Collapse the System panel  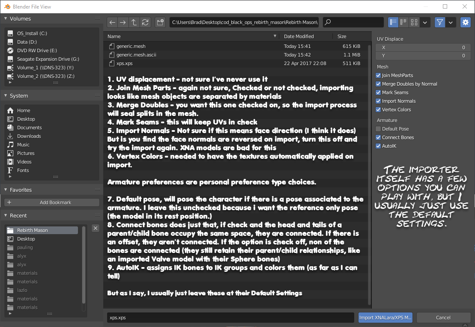click(6, 95)
